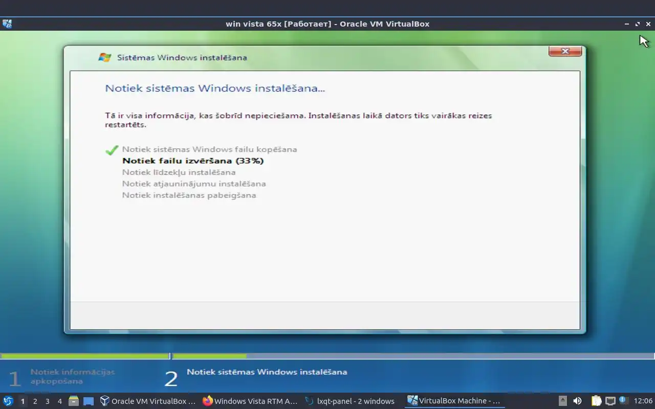
Task: Maximize the VirtualBox VM window
Action: (638, 24)
